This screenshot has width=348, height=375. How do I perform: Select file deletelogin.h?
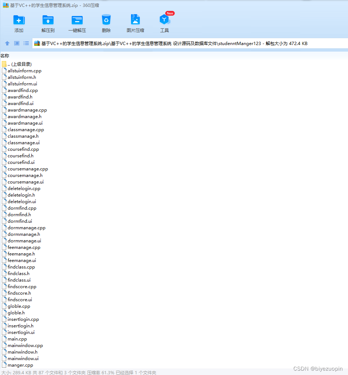[19, 195]
